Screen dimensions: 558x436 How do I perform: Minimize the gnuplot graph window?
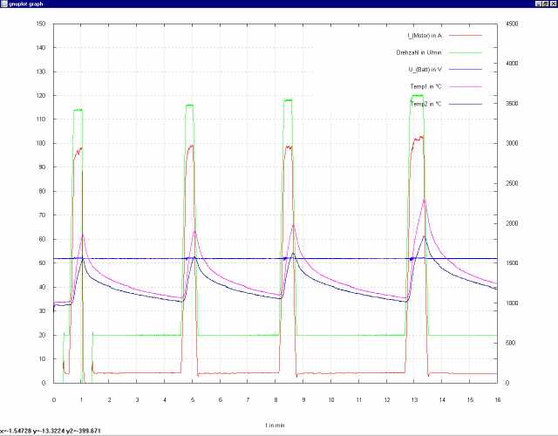539,3
